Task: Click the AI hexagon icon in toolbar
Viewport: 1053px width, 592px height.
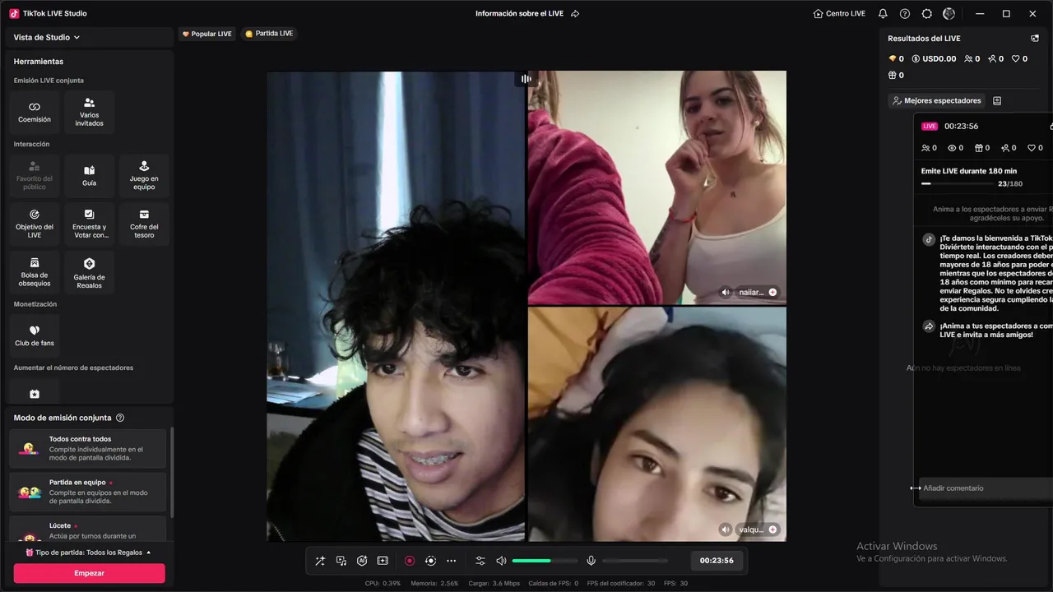Action: 362,561
